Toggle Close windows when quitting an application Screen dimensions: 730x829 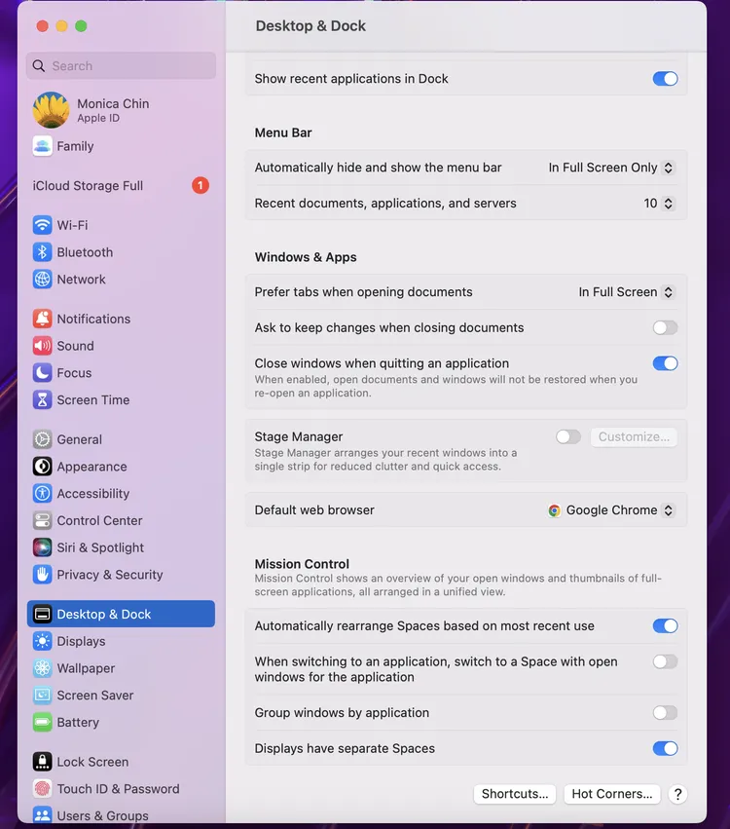[x=665, y=363]
